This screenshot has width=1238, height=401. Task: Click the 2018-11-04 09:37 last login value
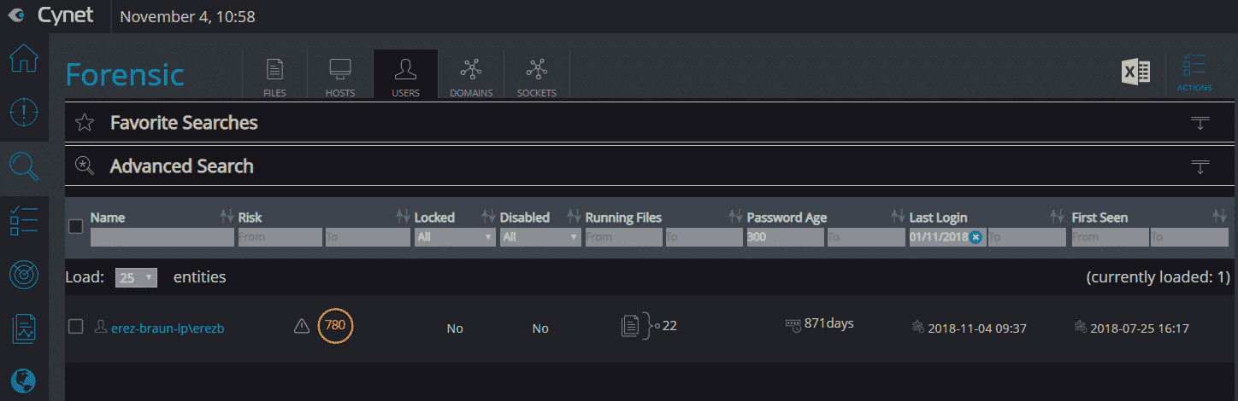tap(976, 328)
